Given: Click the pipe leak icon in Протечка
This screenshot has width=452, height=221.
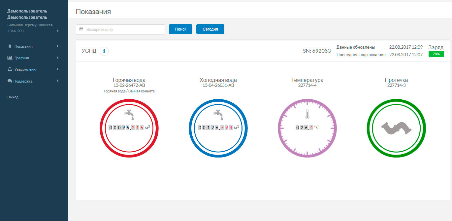Looking at the screenshot, I should coord(396,128).
